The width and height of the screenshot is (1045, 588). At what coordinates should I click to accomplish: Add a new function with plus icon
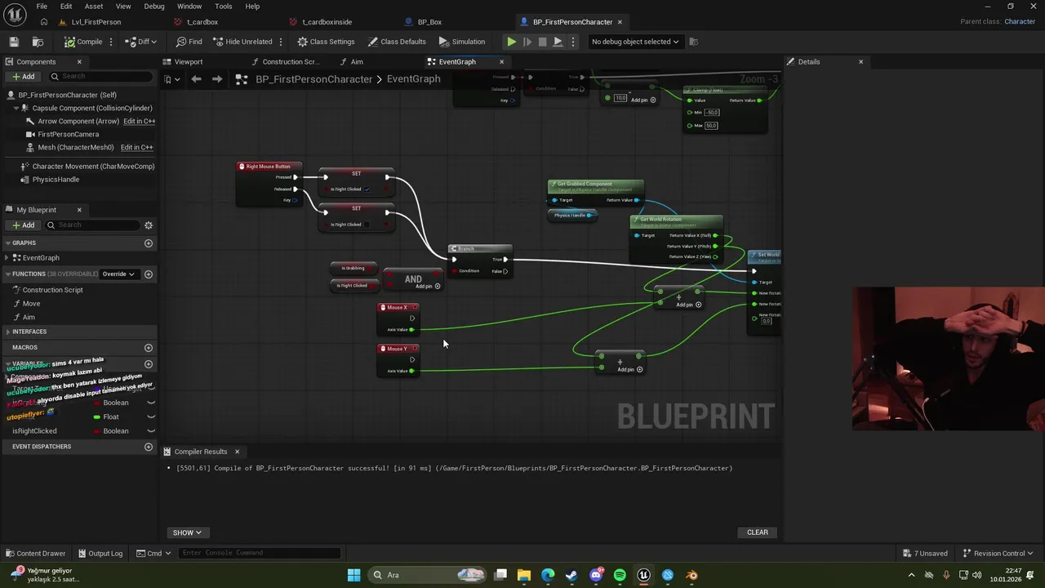(x=149, y=274)
